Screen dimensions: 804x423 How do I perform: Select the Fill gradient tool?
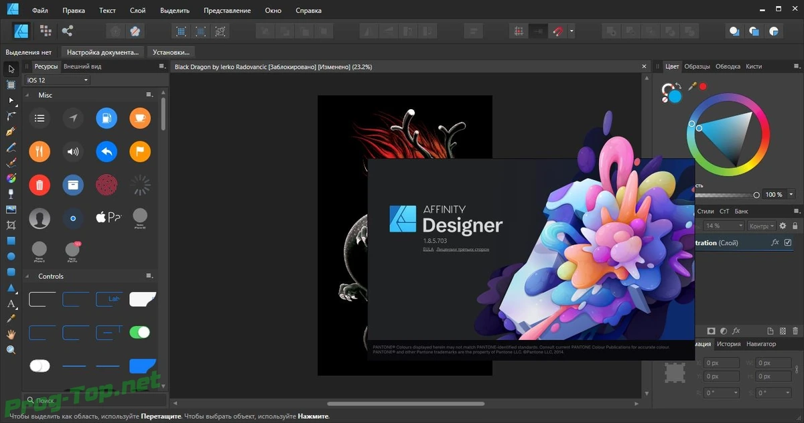click(x=11, y=179)
